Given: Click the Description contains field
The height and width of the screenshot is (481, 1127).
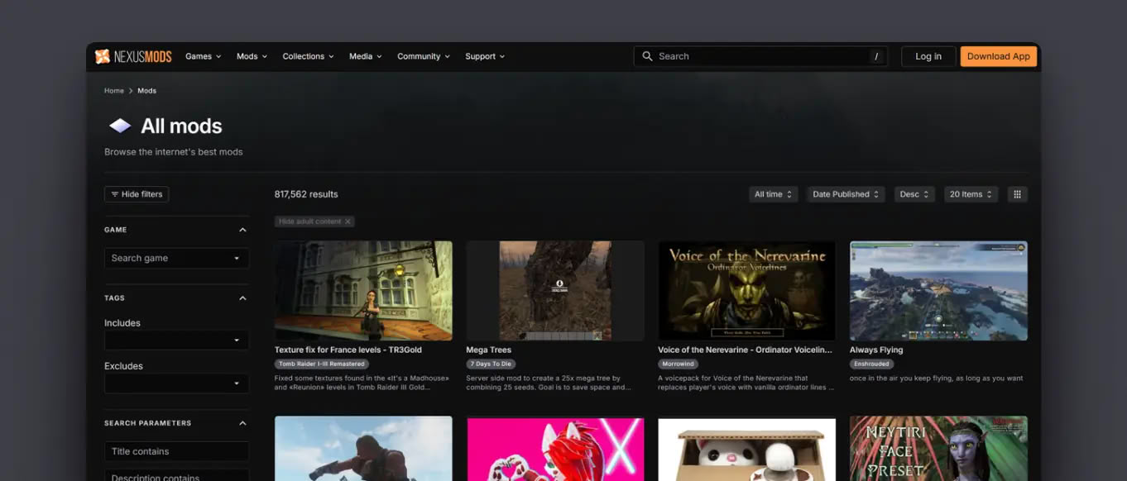Looking at the screenshot, I should click(176, 476).
